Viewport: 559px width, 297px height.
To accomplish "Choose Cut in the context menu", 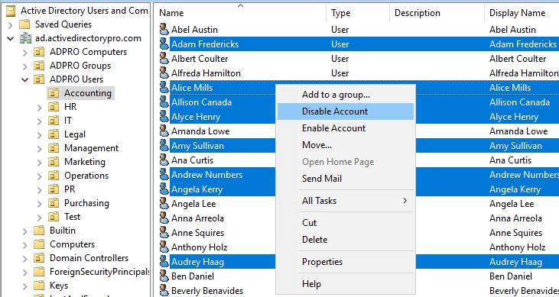I will (346, 223).
